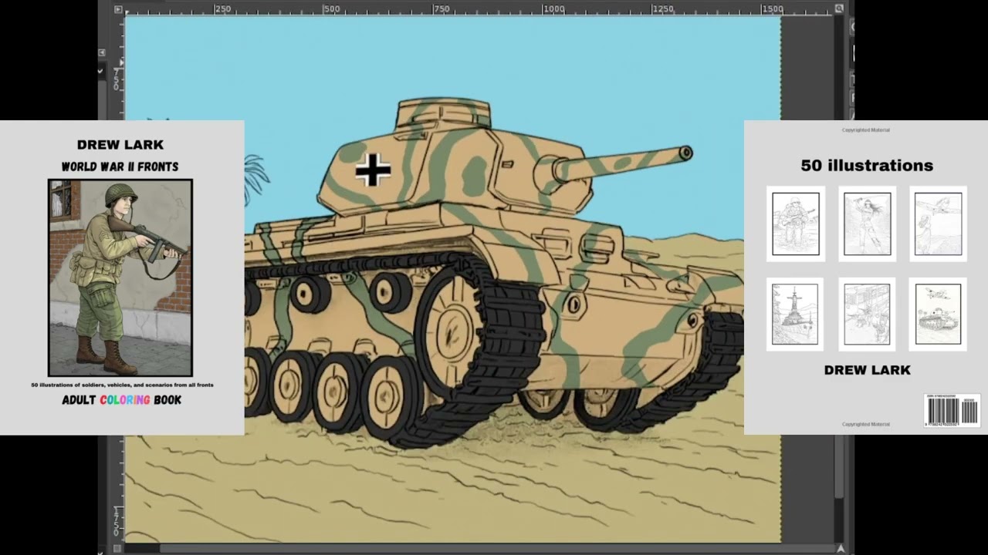Viewport: 988px width, 555px height.
Task: Click 'ADULT COLORING BOOK' text
Action: [x=122, y=400]
